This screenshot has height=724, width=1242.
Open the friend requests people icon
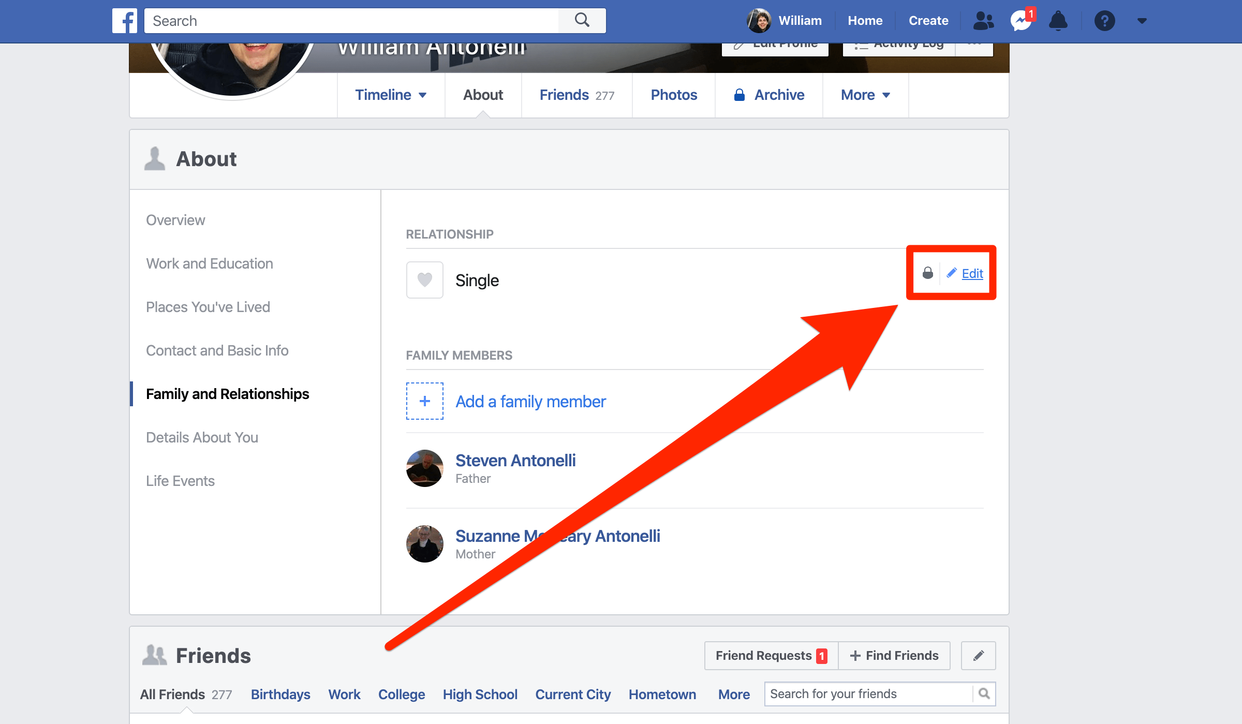click(x=983, y=21)
